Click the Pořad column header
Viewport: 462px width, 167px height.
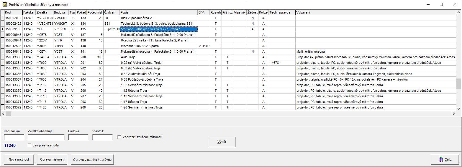click(81, 12)
